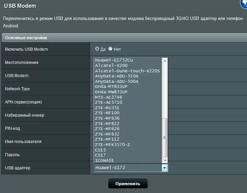Open the USB адаптер dropdown arrow
The height and width of the screenshot is (193, 247).
[x=164, y=168]
